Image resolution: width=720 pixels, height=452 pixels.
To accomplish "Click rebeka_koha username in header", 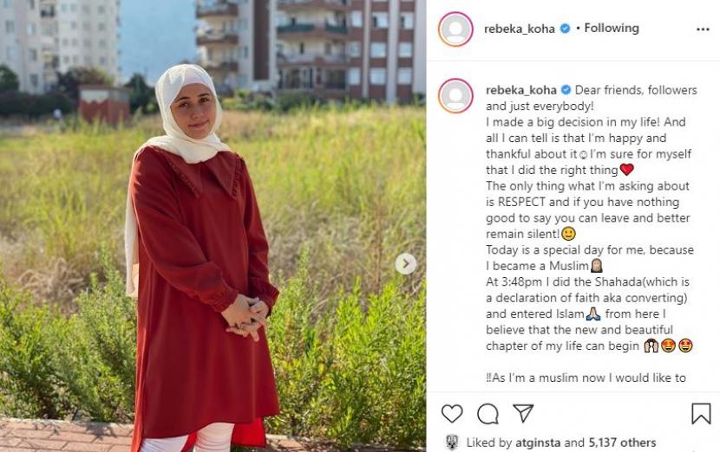I will click(520, 29).
